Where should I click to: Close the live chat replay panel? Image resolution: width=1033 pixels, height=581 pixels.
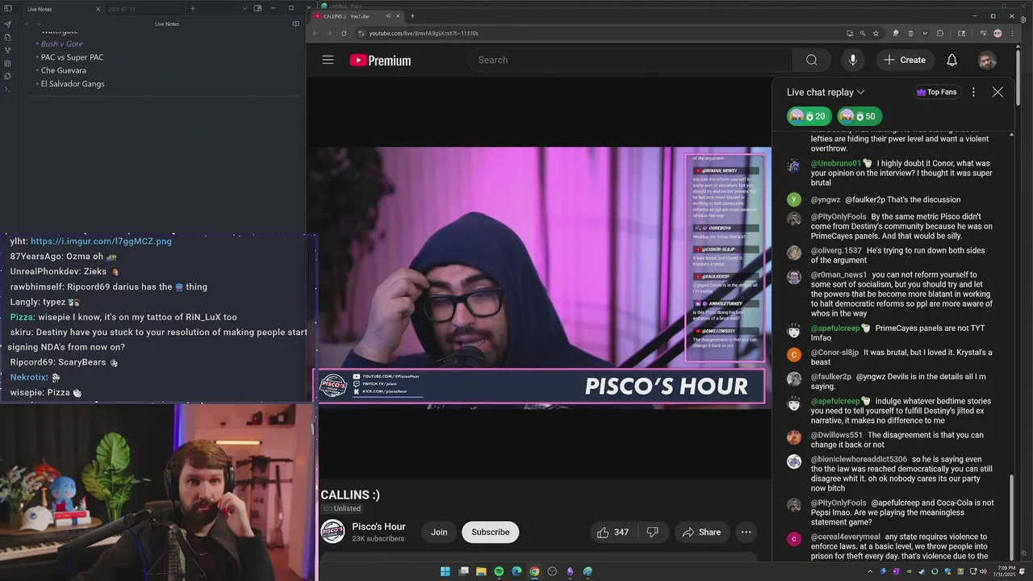pyautogui.click(x=997, y=92)
